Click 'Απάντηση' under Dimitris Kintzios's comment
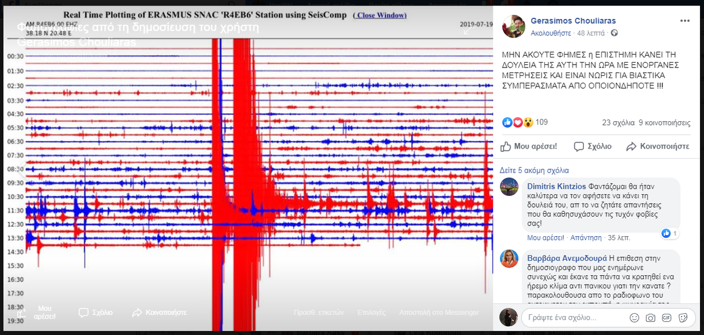The height and width of the screenshot is (335, 704). [586, 238]
